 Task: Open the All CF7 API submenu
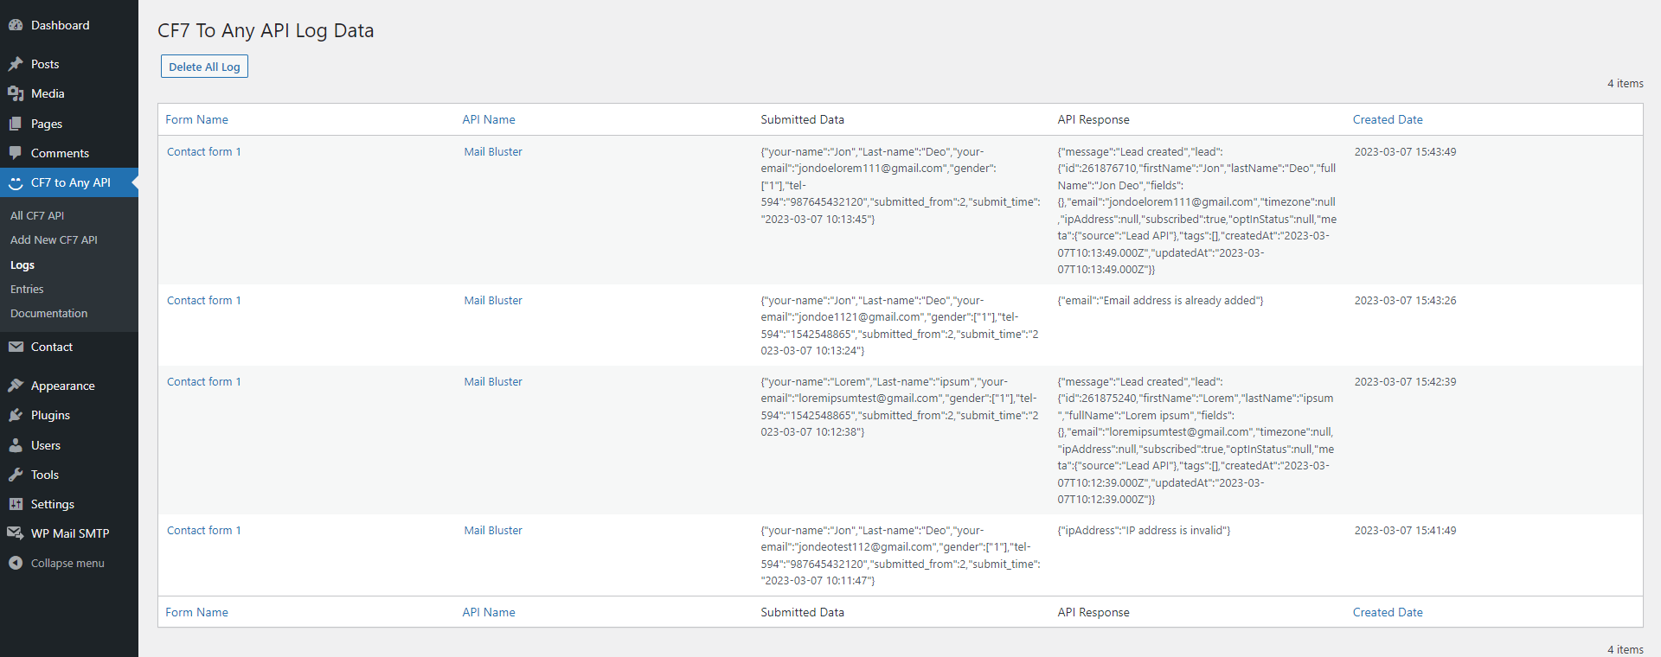(37, 215)
